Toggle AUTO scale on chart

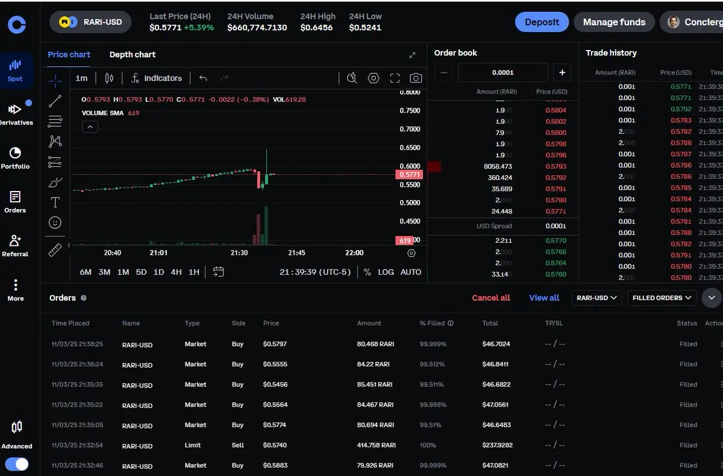click(x=411, y=272)
